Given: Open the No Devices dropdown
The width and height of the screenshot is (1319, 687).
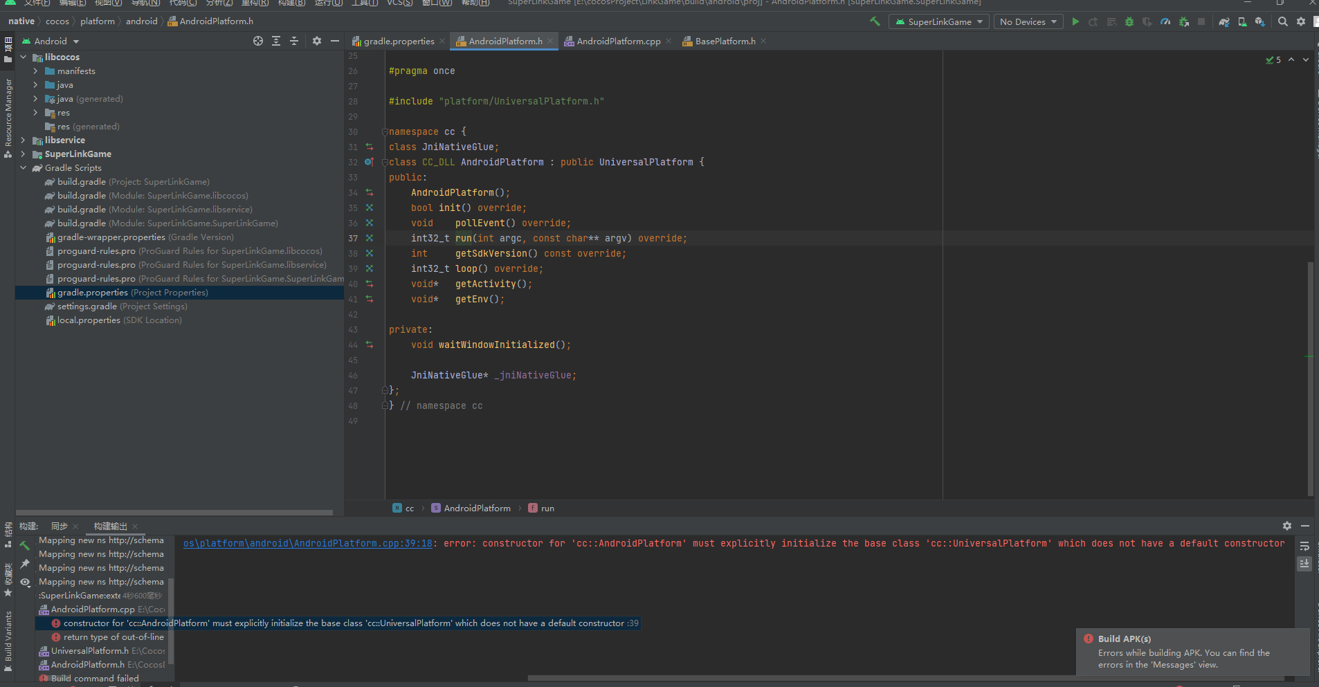Looking at the screenshot, I should pyautogui.click(x=1028, y=21).
